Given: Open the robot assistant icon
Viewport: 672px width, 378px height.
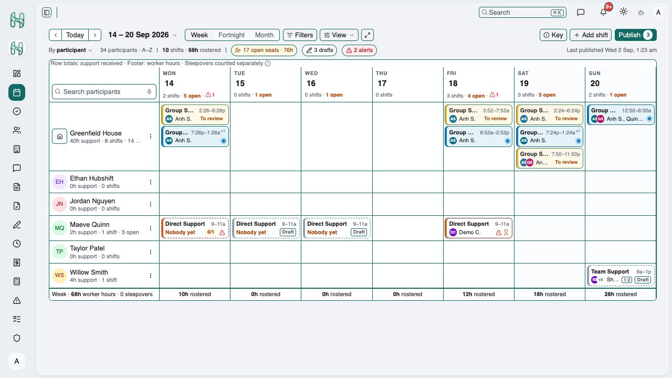Looking at the screenshot, I should click(x=640, y=12).
